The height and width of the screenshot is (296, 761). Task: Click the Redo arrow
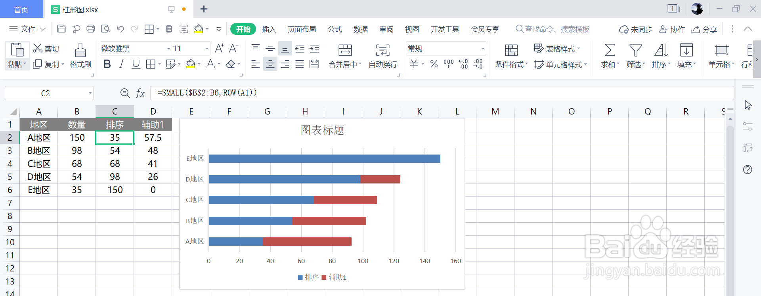click(x=135, y=29)
